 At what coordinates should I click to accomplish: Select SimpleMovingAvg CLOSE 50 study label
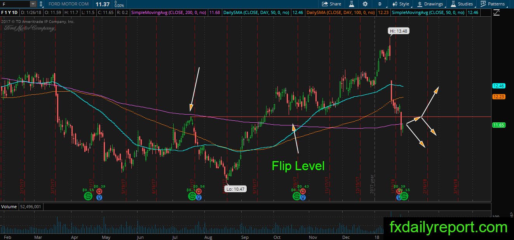[429, 13]
